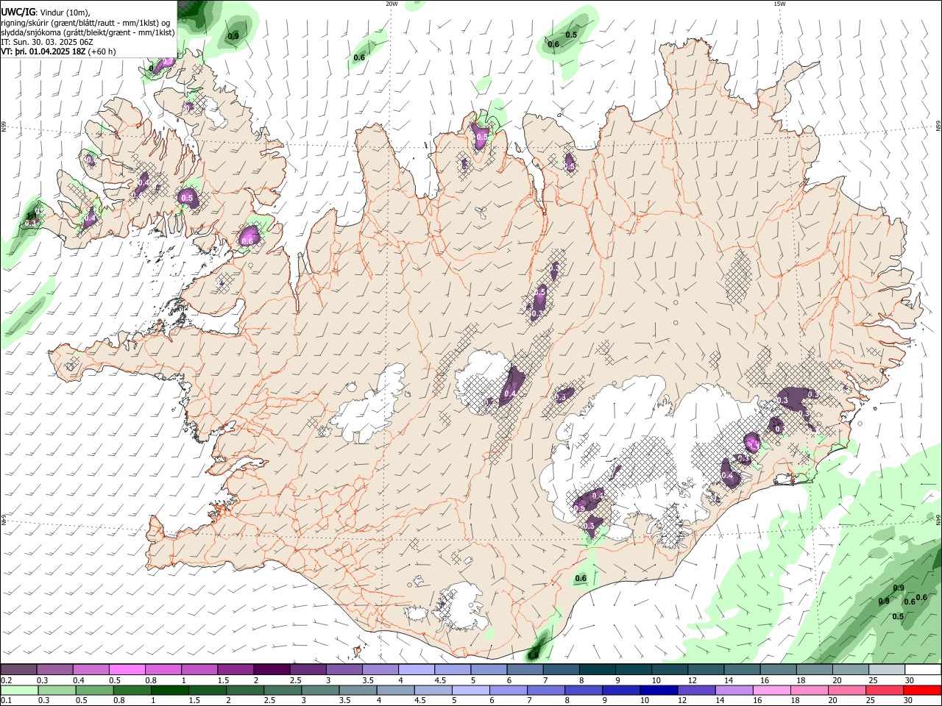Click the upper legend swatch spanning 4 to 4.5
Viewport: 942px width, 706px height.
pyautogui.click(x=417, y=669)
